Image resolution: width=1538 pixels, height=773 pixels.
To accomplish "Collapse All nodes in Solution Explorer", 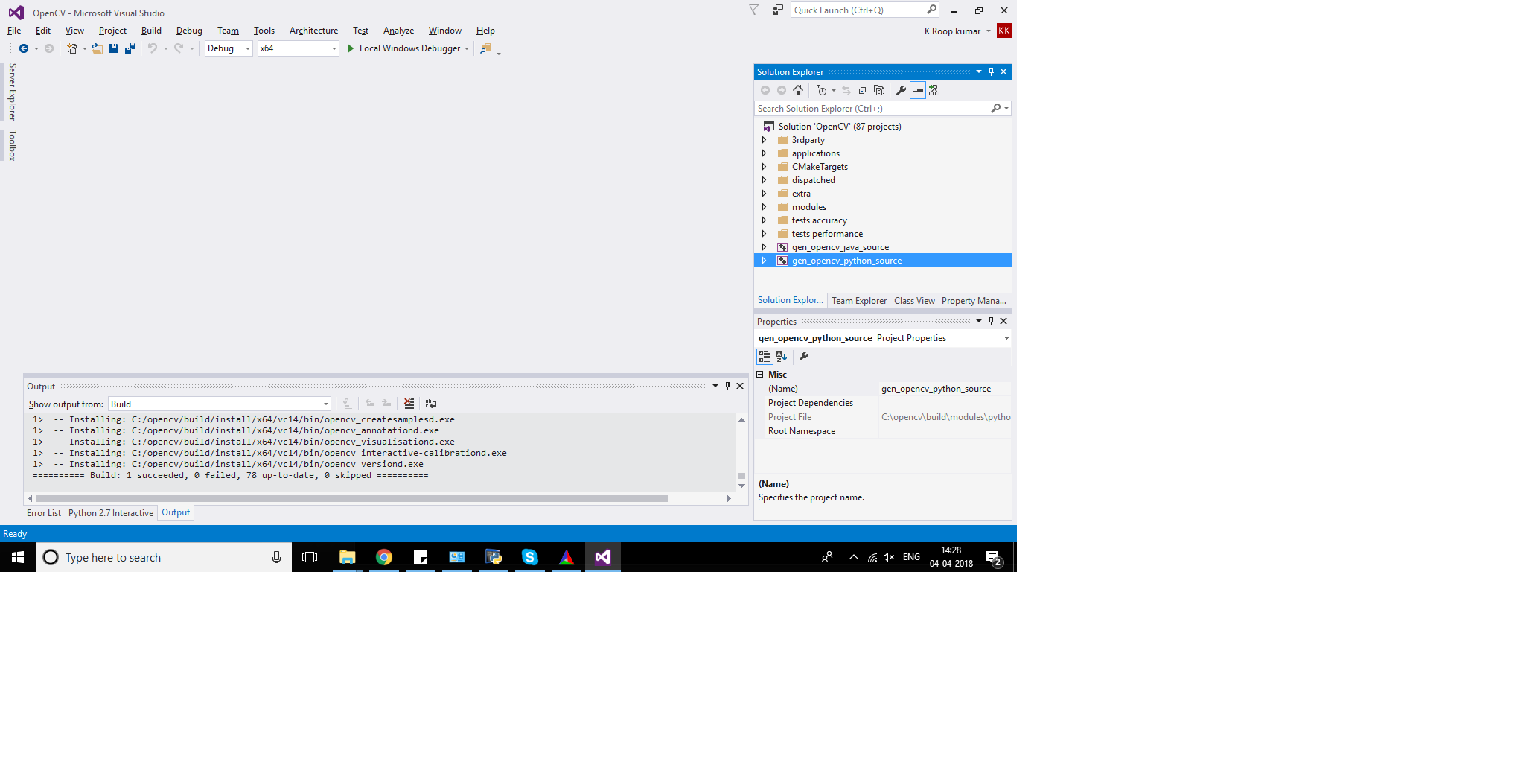I will [863, 90].
